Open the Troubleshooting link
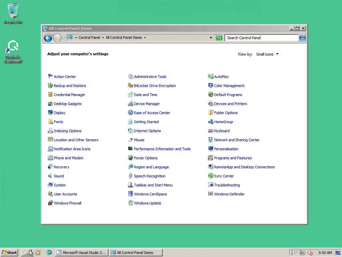Image resolution: width=342 pixels, height=257 pixels. [x=227, y=185]
